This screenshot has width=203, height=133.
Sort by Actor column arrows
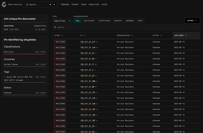pos(161,36)
